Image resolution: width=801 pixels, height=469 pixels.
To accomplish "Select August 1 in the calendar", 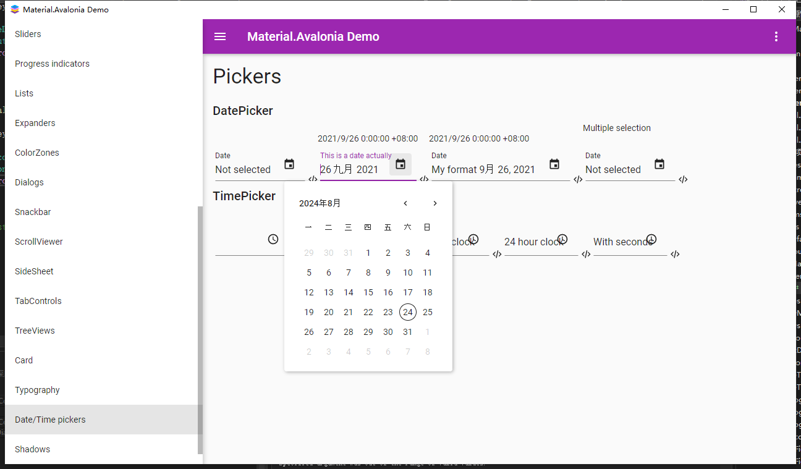I will point(368,253).
